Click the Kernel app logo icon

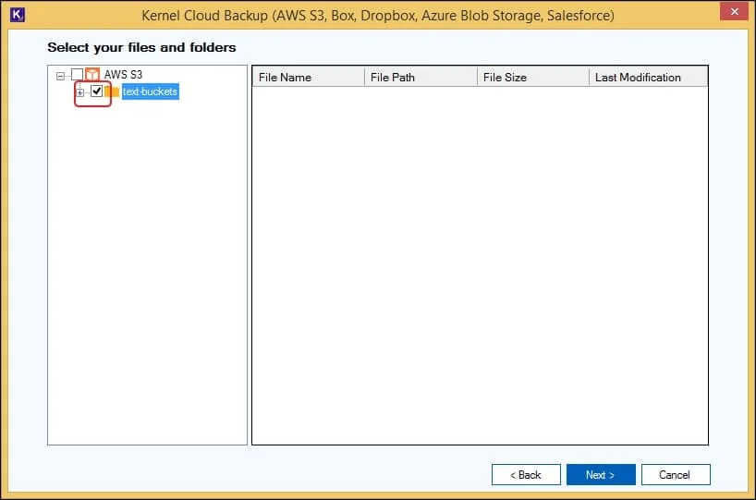click(x=18, y=15)
